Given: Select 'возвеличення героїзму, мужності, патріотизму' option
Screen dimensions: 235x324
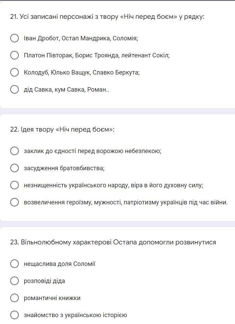Looking at the screenshot, I should [14, 202].
